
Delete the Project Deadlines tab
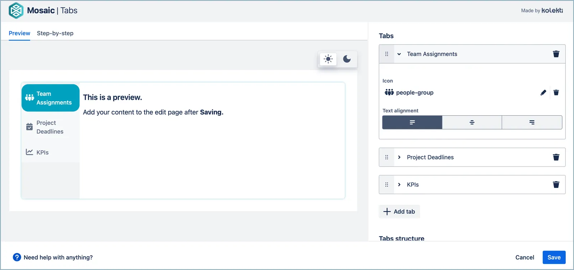556,157
